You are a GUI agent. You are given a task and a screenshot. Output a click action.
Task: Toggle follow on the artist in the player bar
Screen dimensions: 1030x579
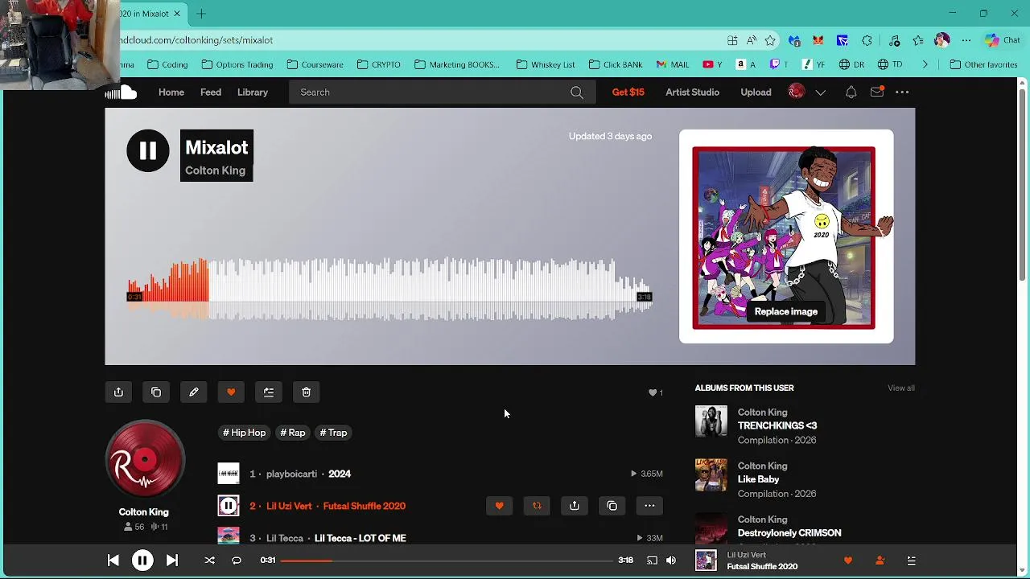tap(880, 561)
